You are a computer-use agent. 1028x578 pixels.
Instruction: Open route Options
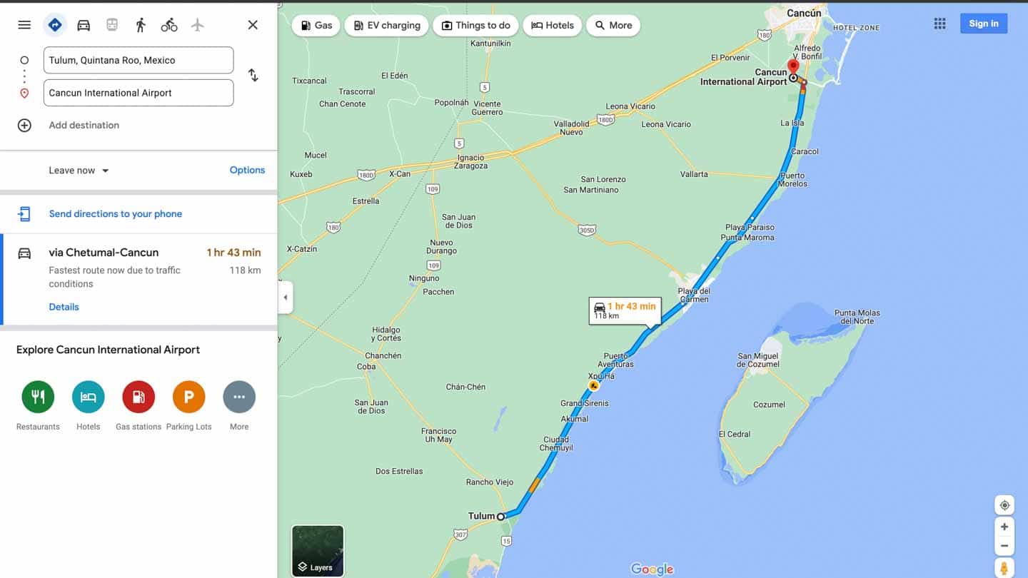247,170
